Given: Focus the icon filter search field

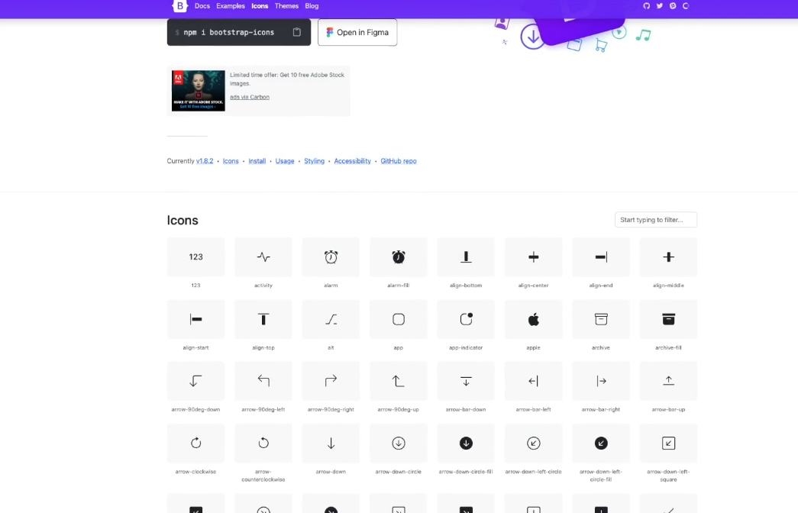Looking at the screenshot, I should [655, 220].
